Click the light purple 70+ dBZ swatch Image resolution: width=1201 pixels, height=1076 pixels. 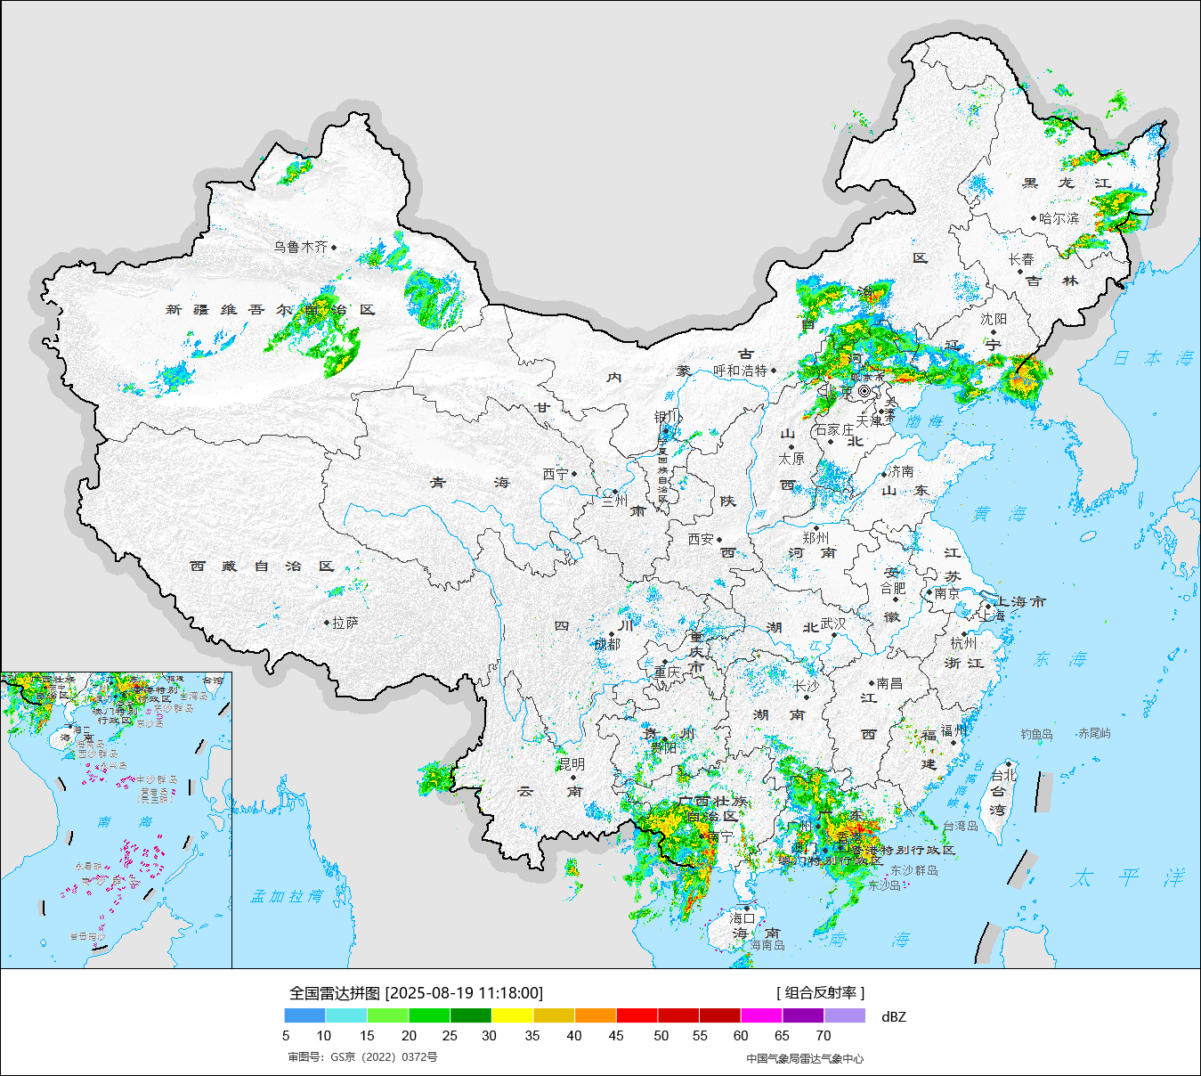click(844, 1015)
